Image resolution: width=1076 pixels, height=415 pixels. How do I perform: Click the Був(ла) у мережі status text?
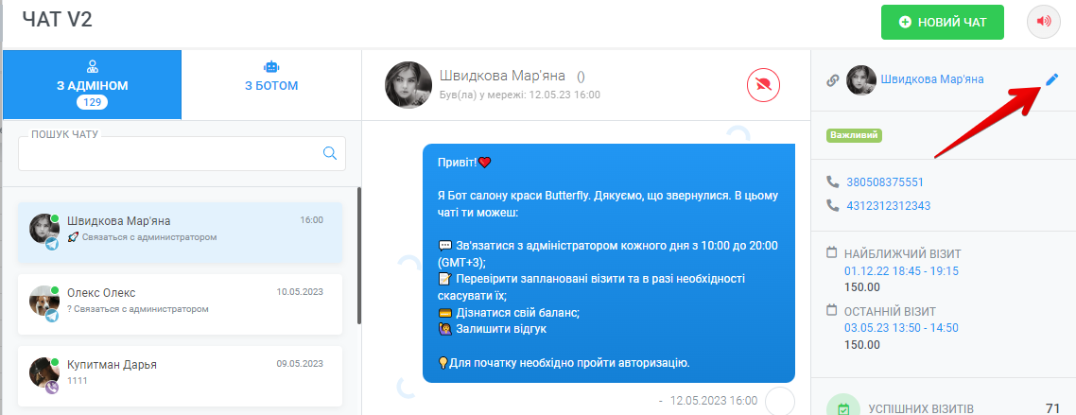point(519,95)
